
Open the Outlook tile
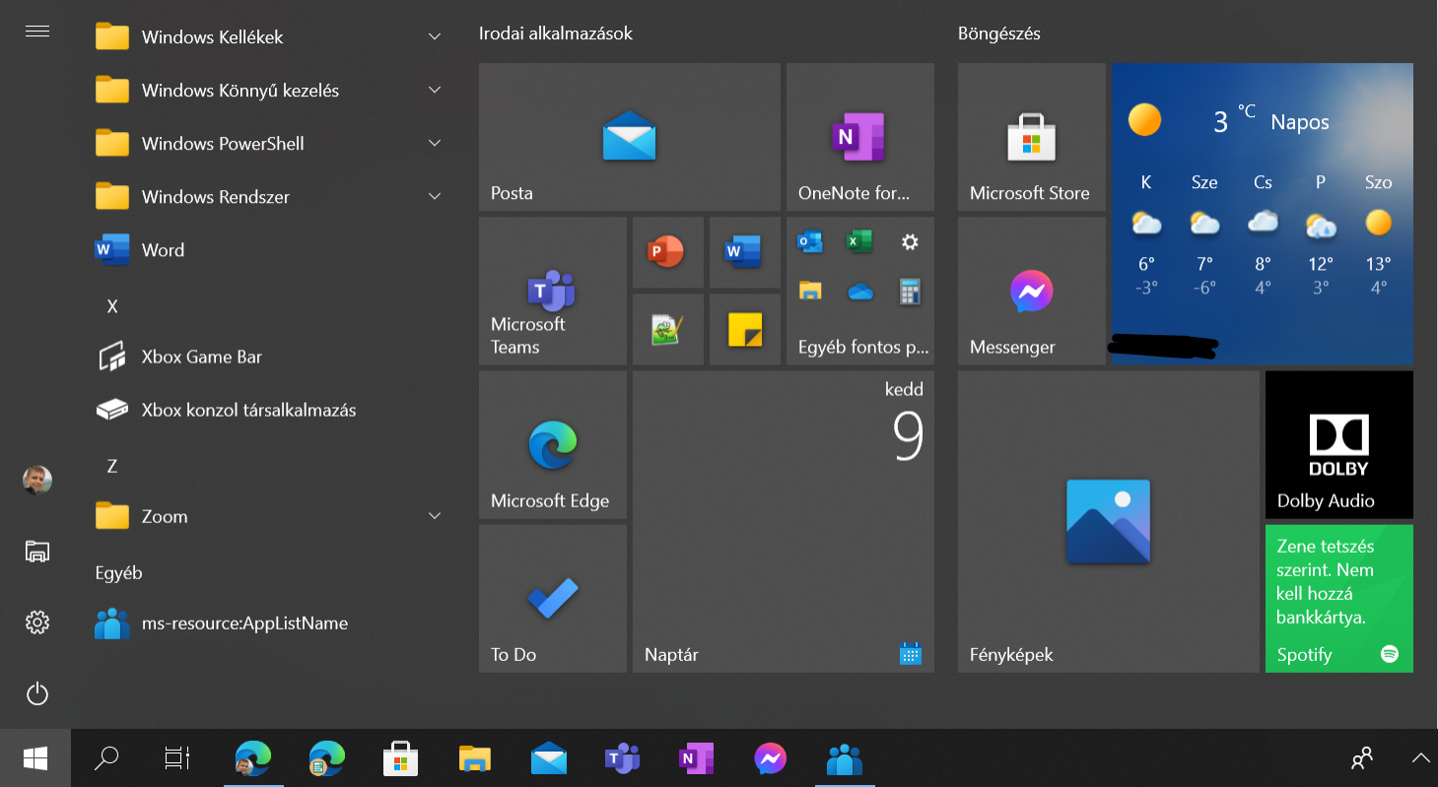[x=810, y=241]
